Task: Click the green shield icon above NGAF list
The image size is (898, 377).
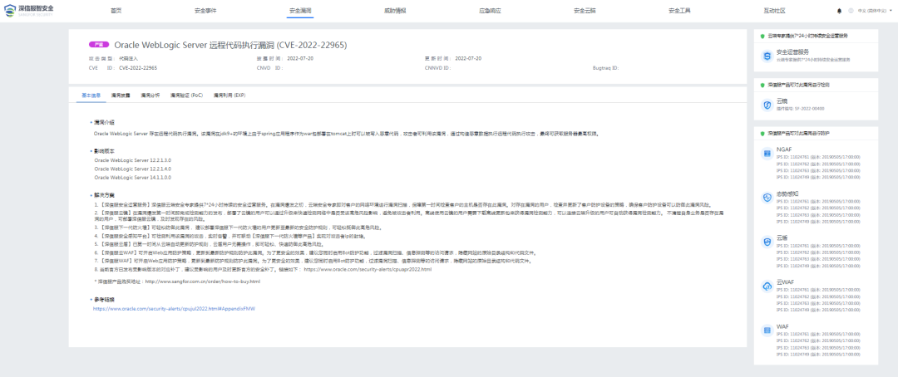Action: pos(762,134)
